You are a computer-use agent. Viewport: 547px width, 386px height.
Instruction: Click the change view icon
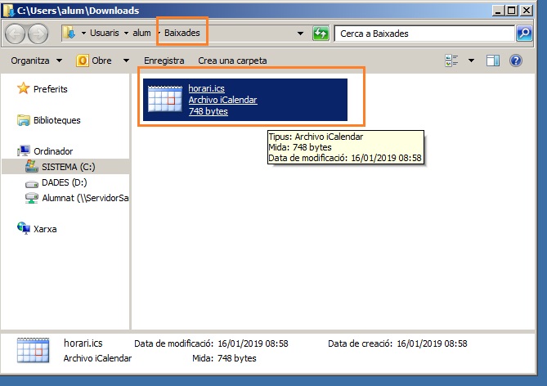point(451,61)
